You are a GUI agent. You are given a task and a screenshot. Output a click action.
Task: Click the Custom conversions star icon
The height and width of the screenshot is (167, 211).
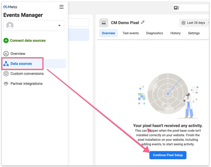click(6, 74)
